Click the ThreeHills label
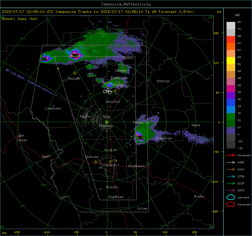Image resolution: width=252 pixels, height=236 pixels. (x=141, y=123)
